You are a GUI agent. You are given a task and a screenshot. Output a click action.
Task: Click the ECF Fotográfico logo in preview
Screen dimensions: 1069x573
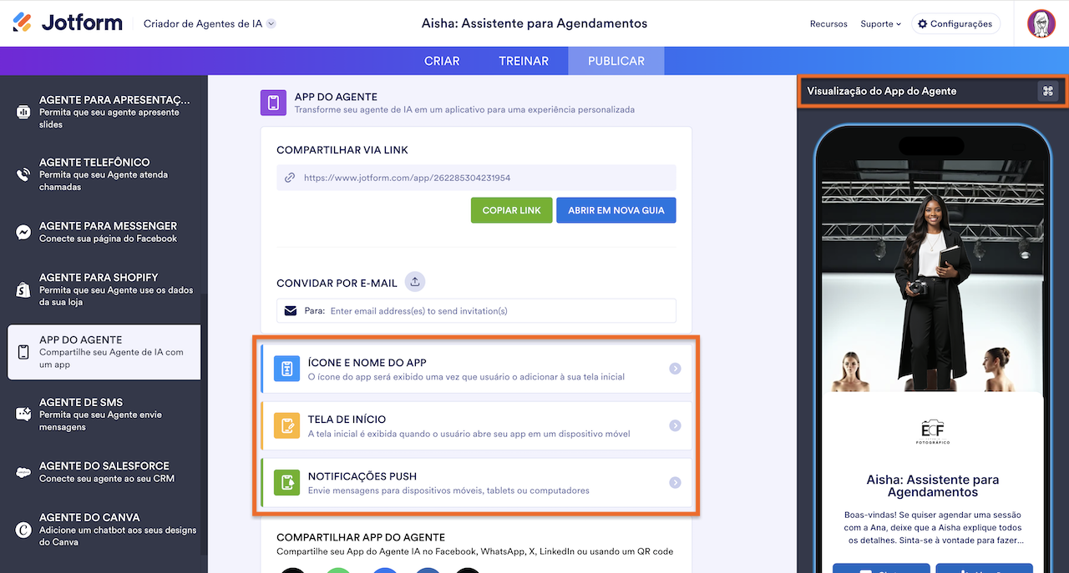pos(933,430)
